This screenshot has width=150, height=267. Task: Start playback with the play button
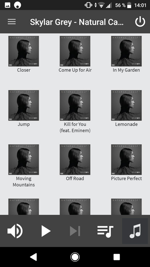[x=46, y=231]
